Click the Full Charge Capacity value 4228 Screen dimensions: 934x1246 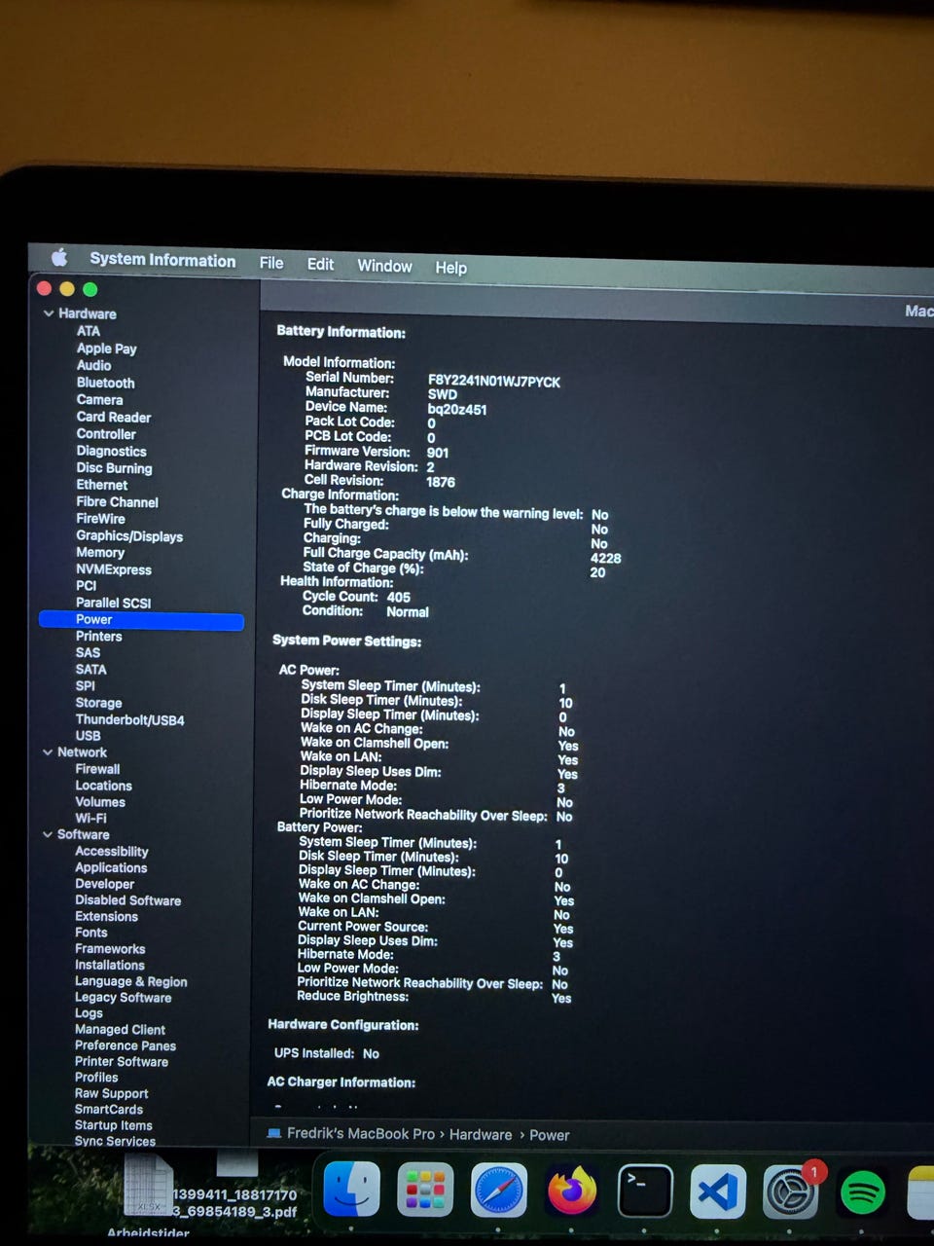coord(605,558)
